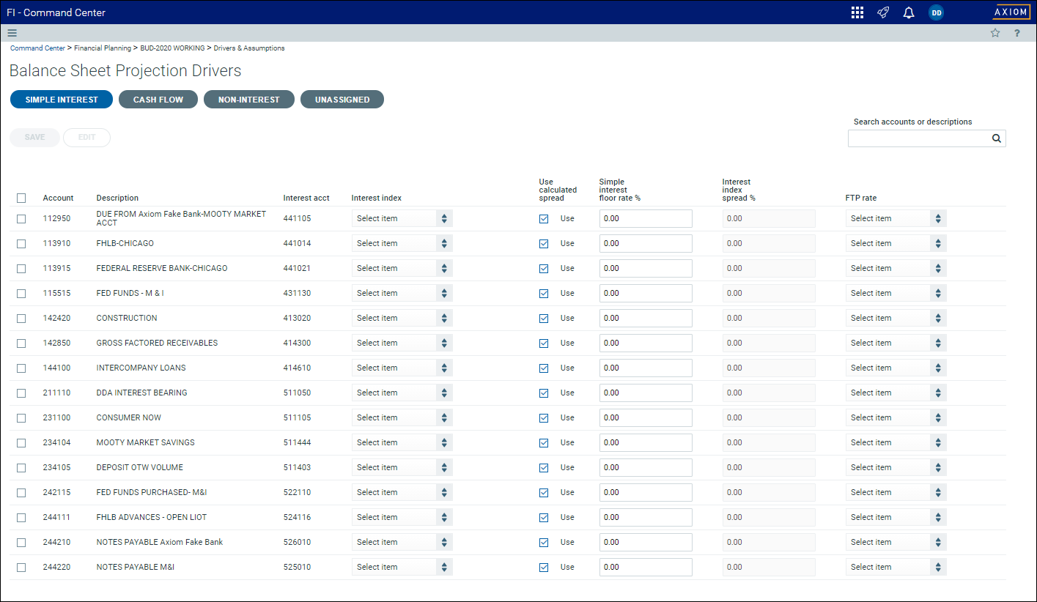This screenshot has height=602, width=1037.
Task: Click interest account 524116
Action: [297, 517]
